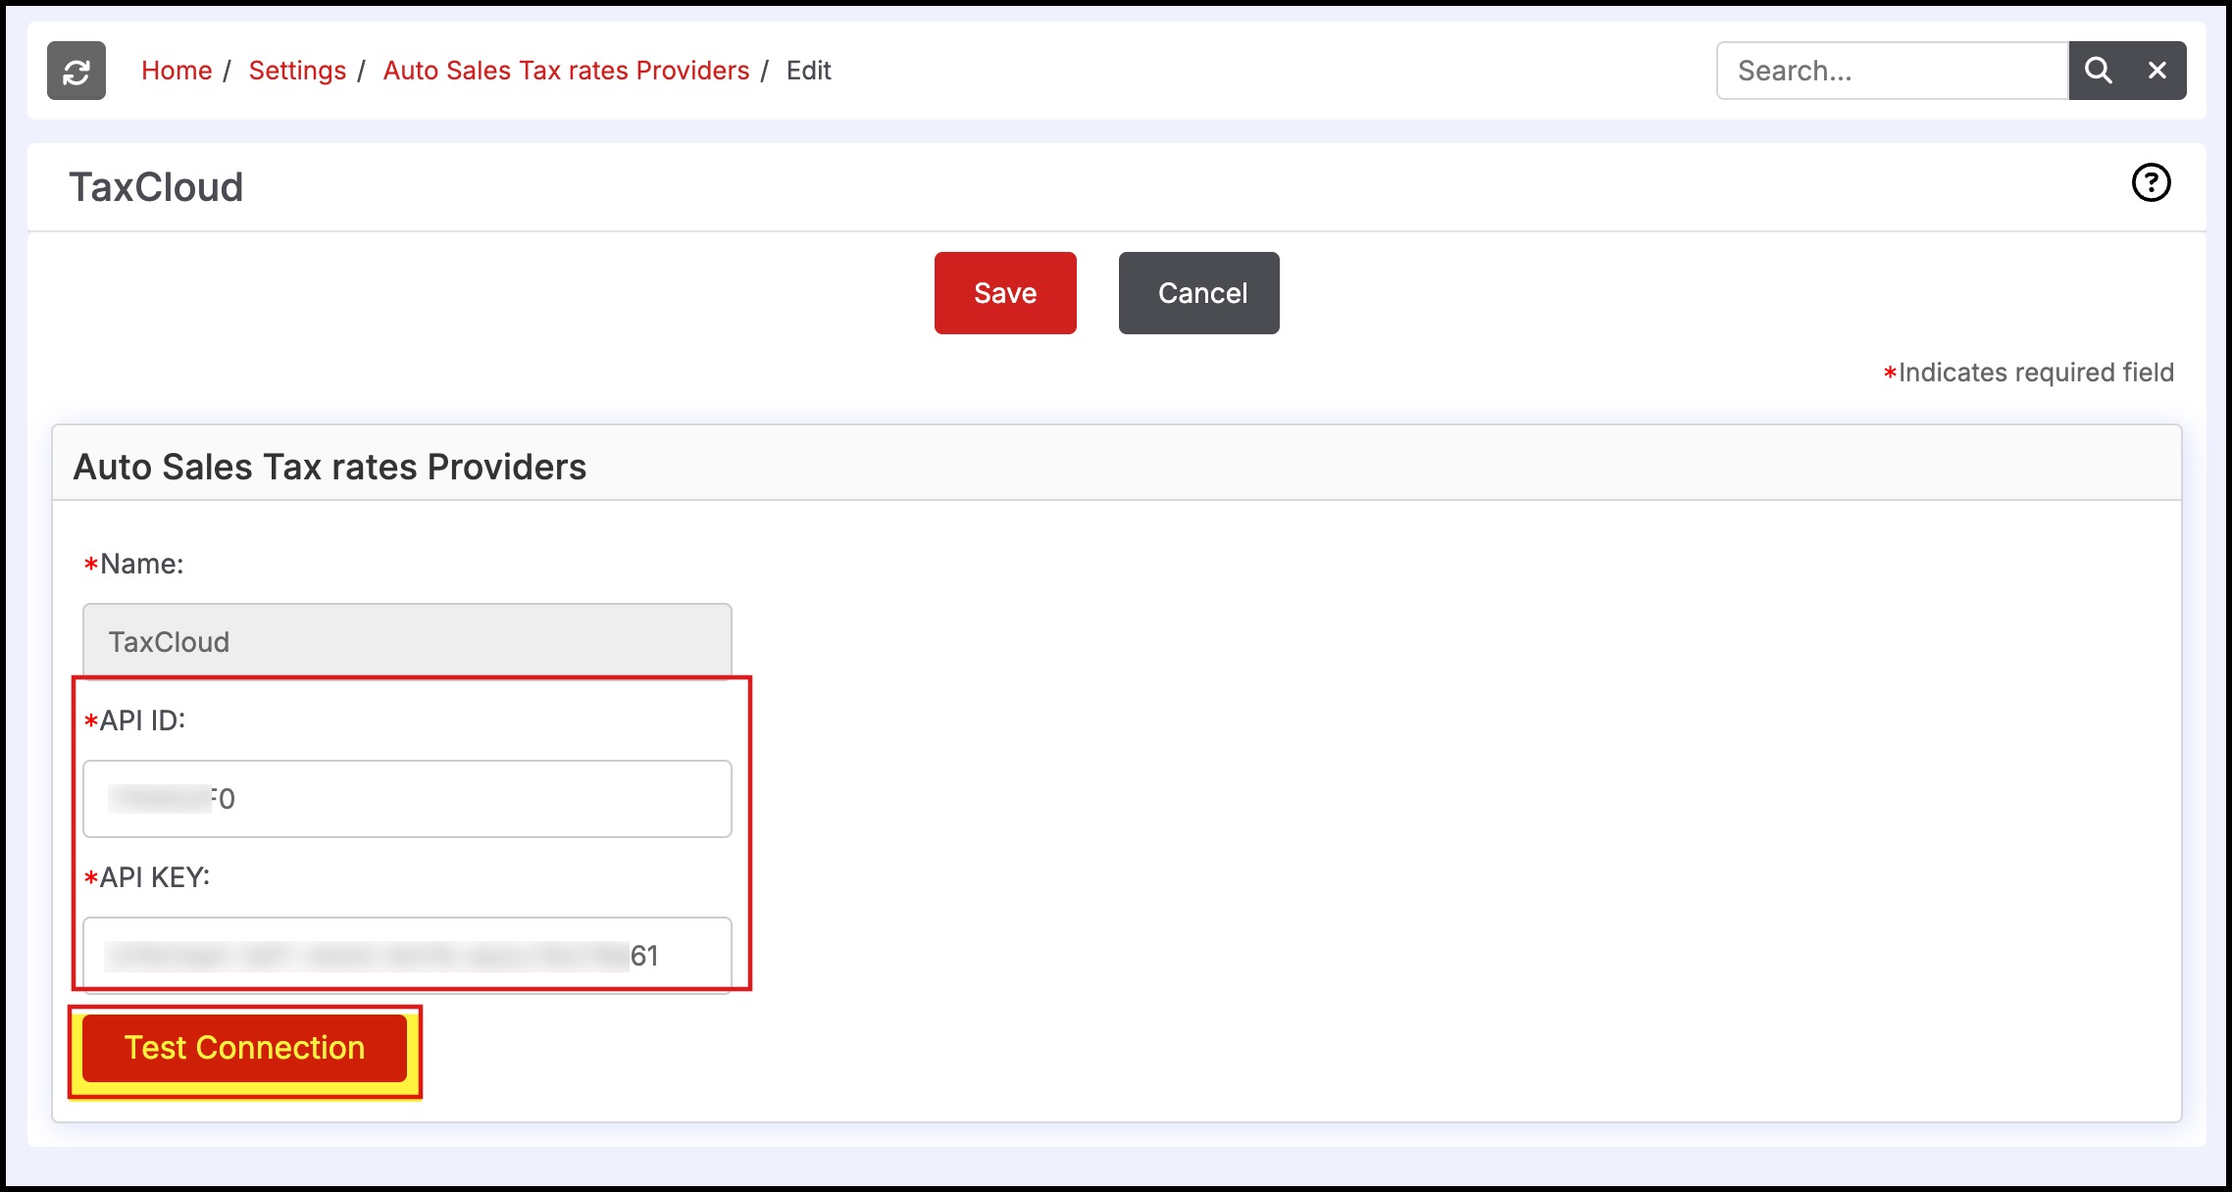Click the search magnifier icon
This screenshot has width=2232, height=1192.
click(x=2098, y=71)
